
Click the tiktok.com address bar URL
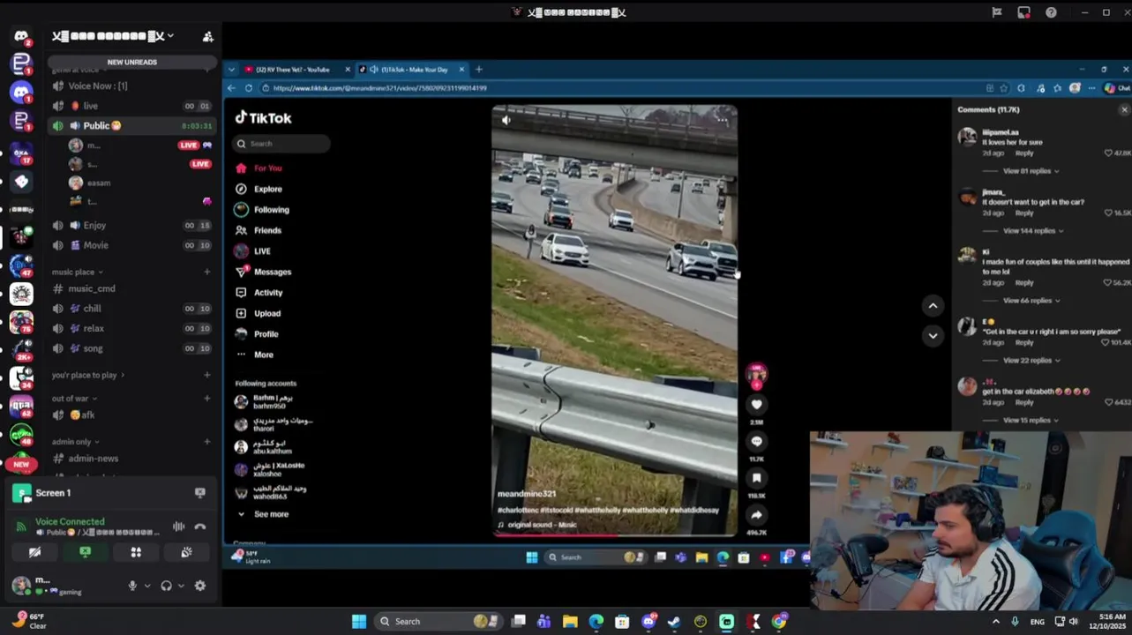[380, 88]
